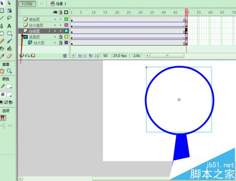Screen dimensions: 236x181
Task: Select the Hand tool
Action: click(2, 71)
